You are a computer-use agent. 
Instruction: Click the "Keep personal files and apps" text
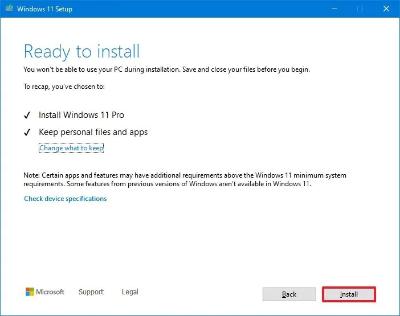[93, 132]
